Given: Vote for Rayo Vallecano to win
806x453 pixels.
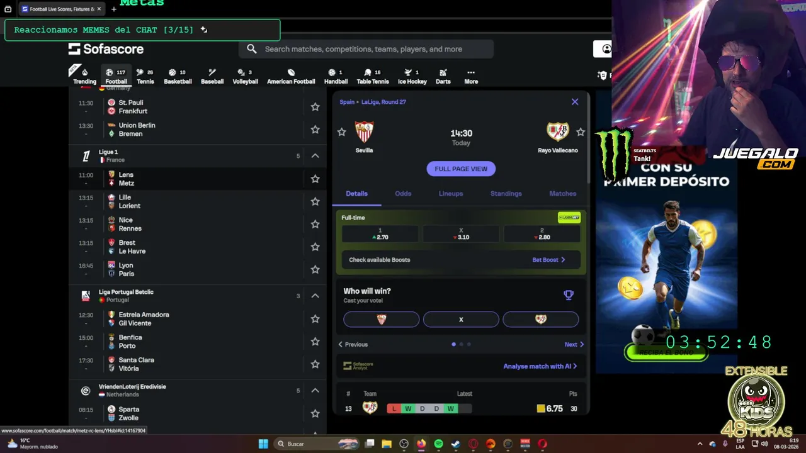Looking at the screenshot, I should tap(540, 320).
